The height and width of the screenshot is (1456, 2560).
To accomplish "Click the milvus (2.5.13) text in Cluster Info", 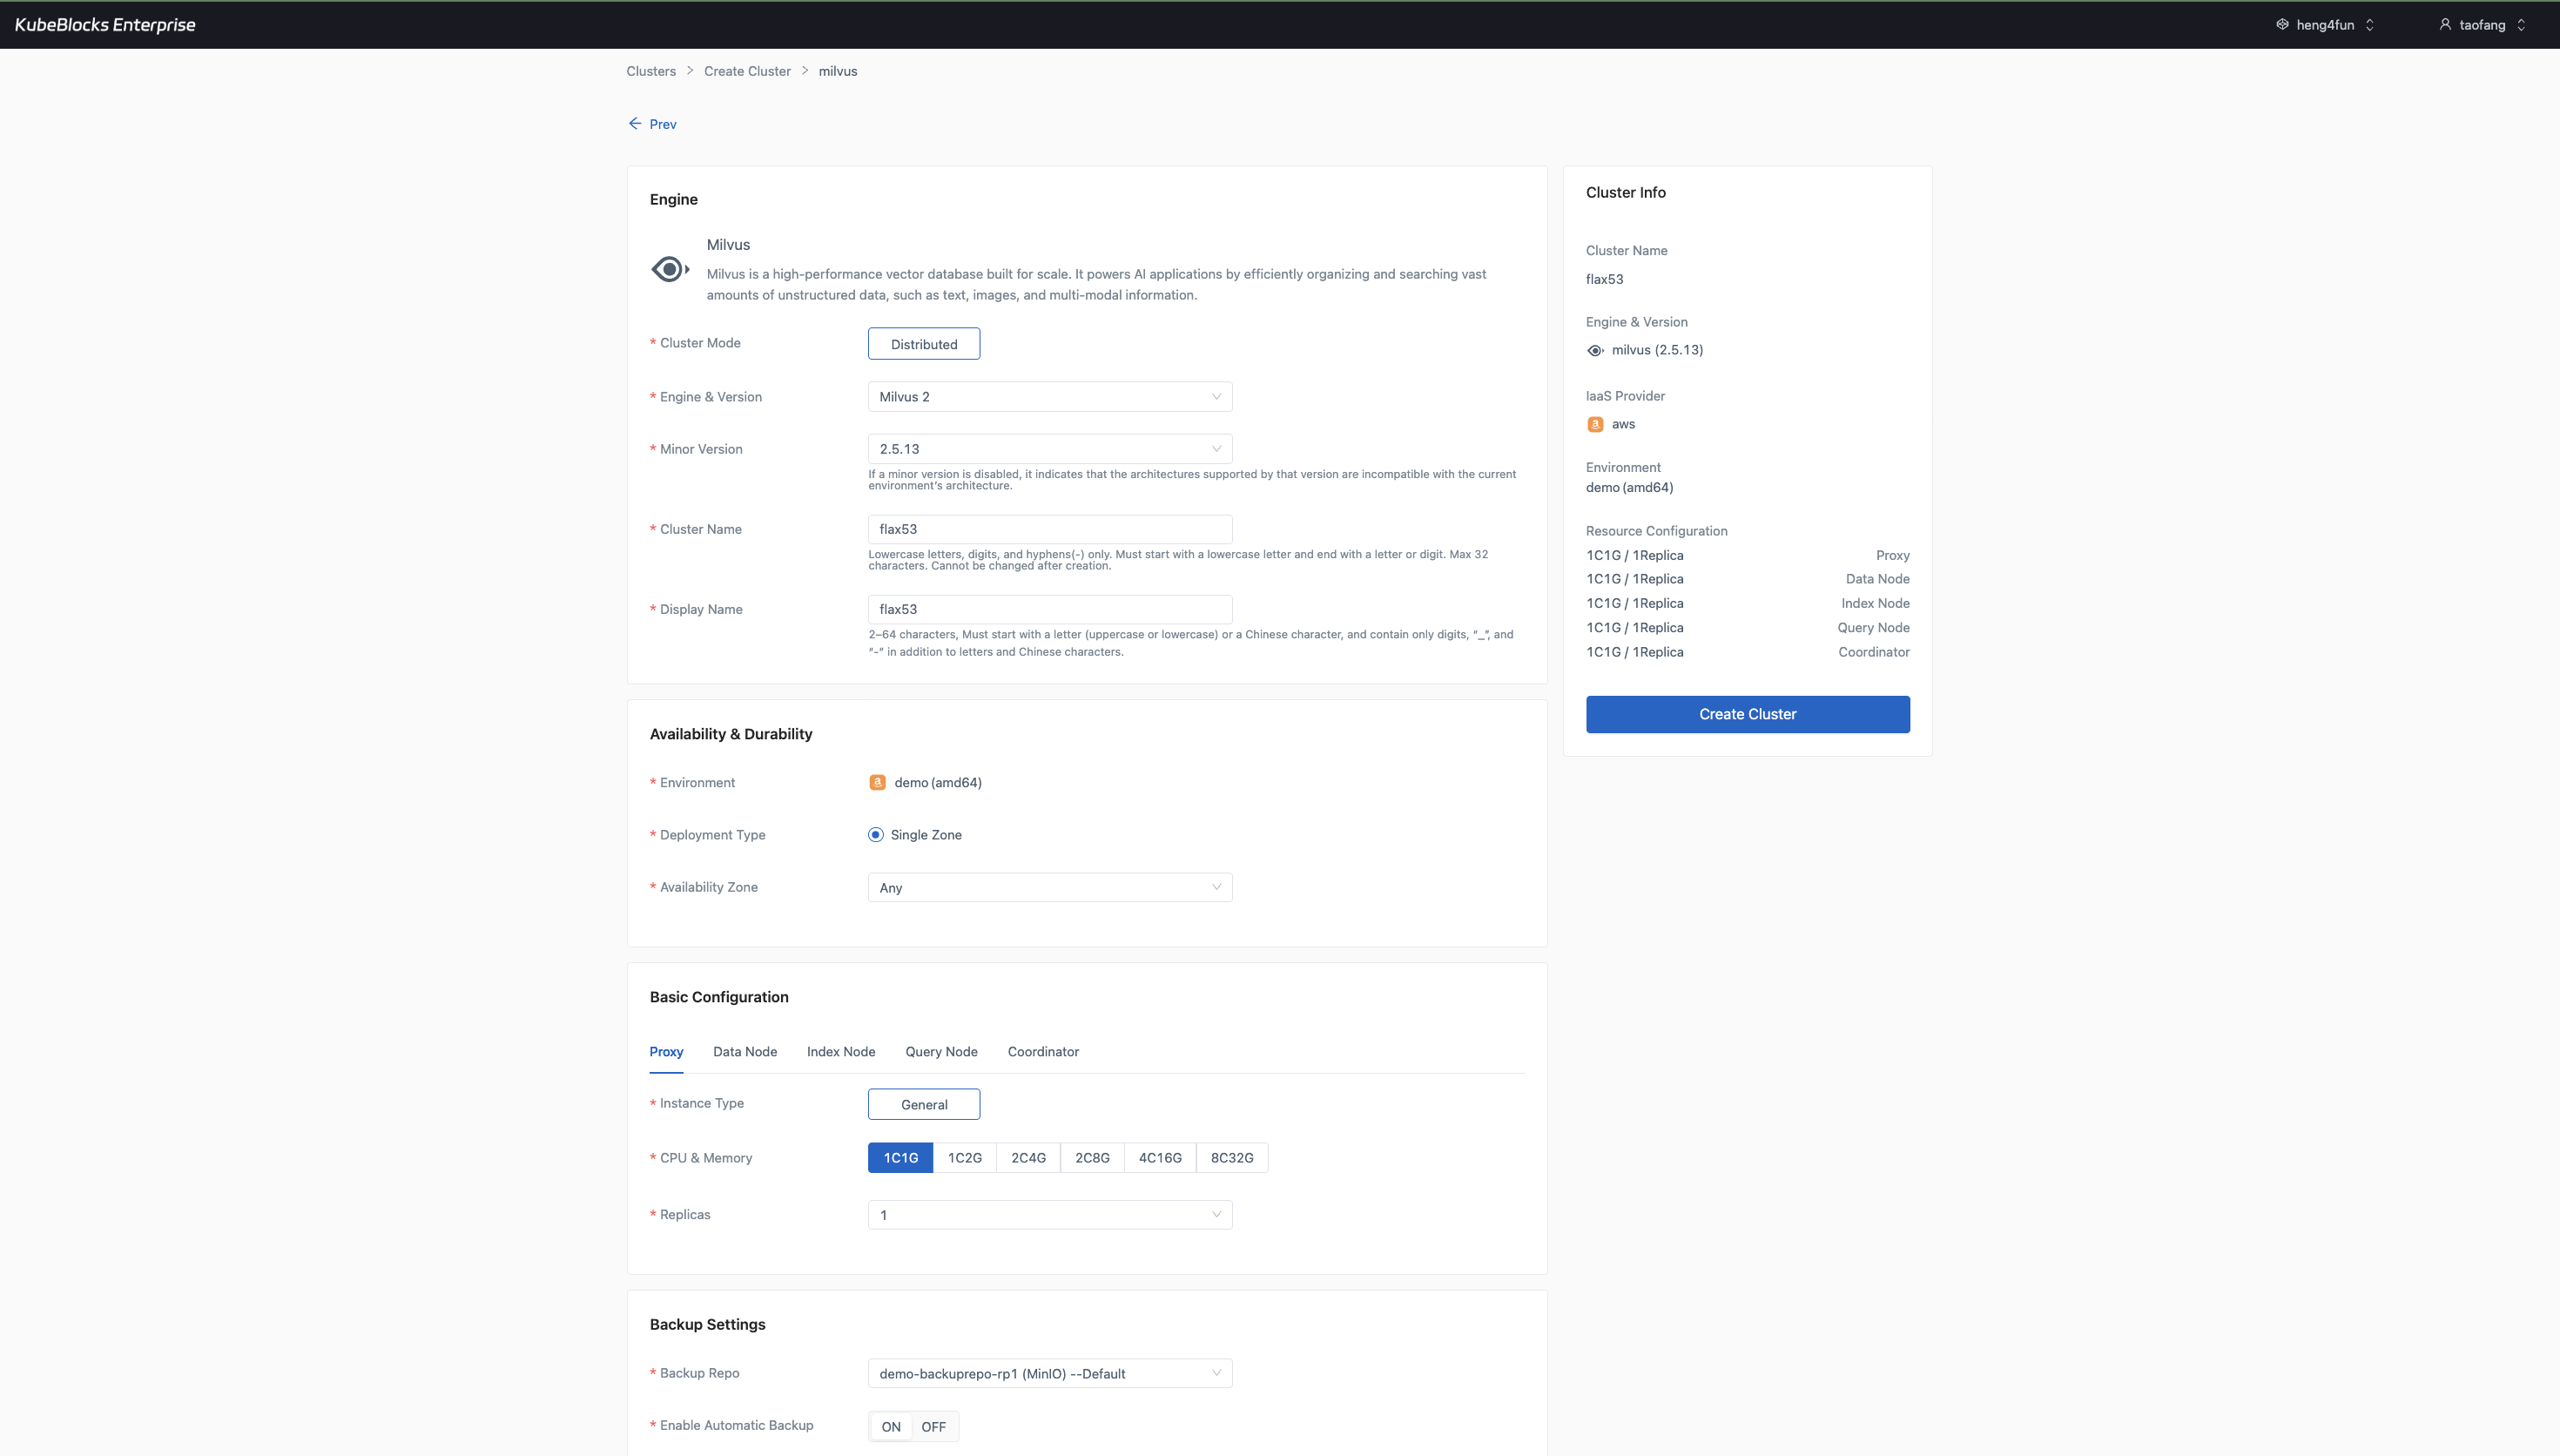I will [x=1657, y=350].
